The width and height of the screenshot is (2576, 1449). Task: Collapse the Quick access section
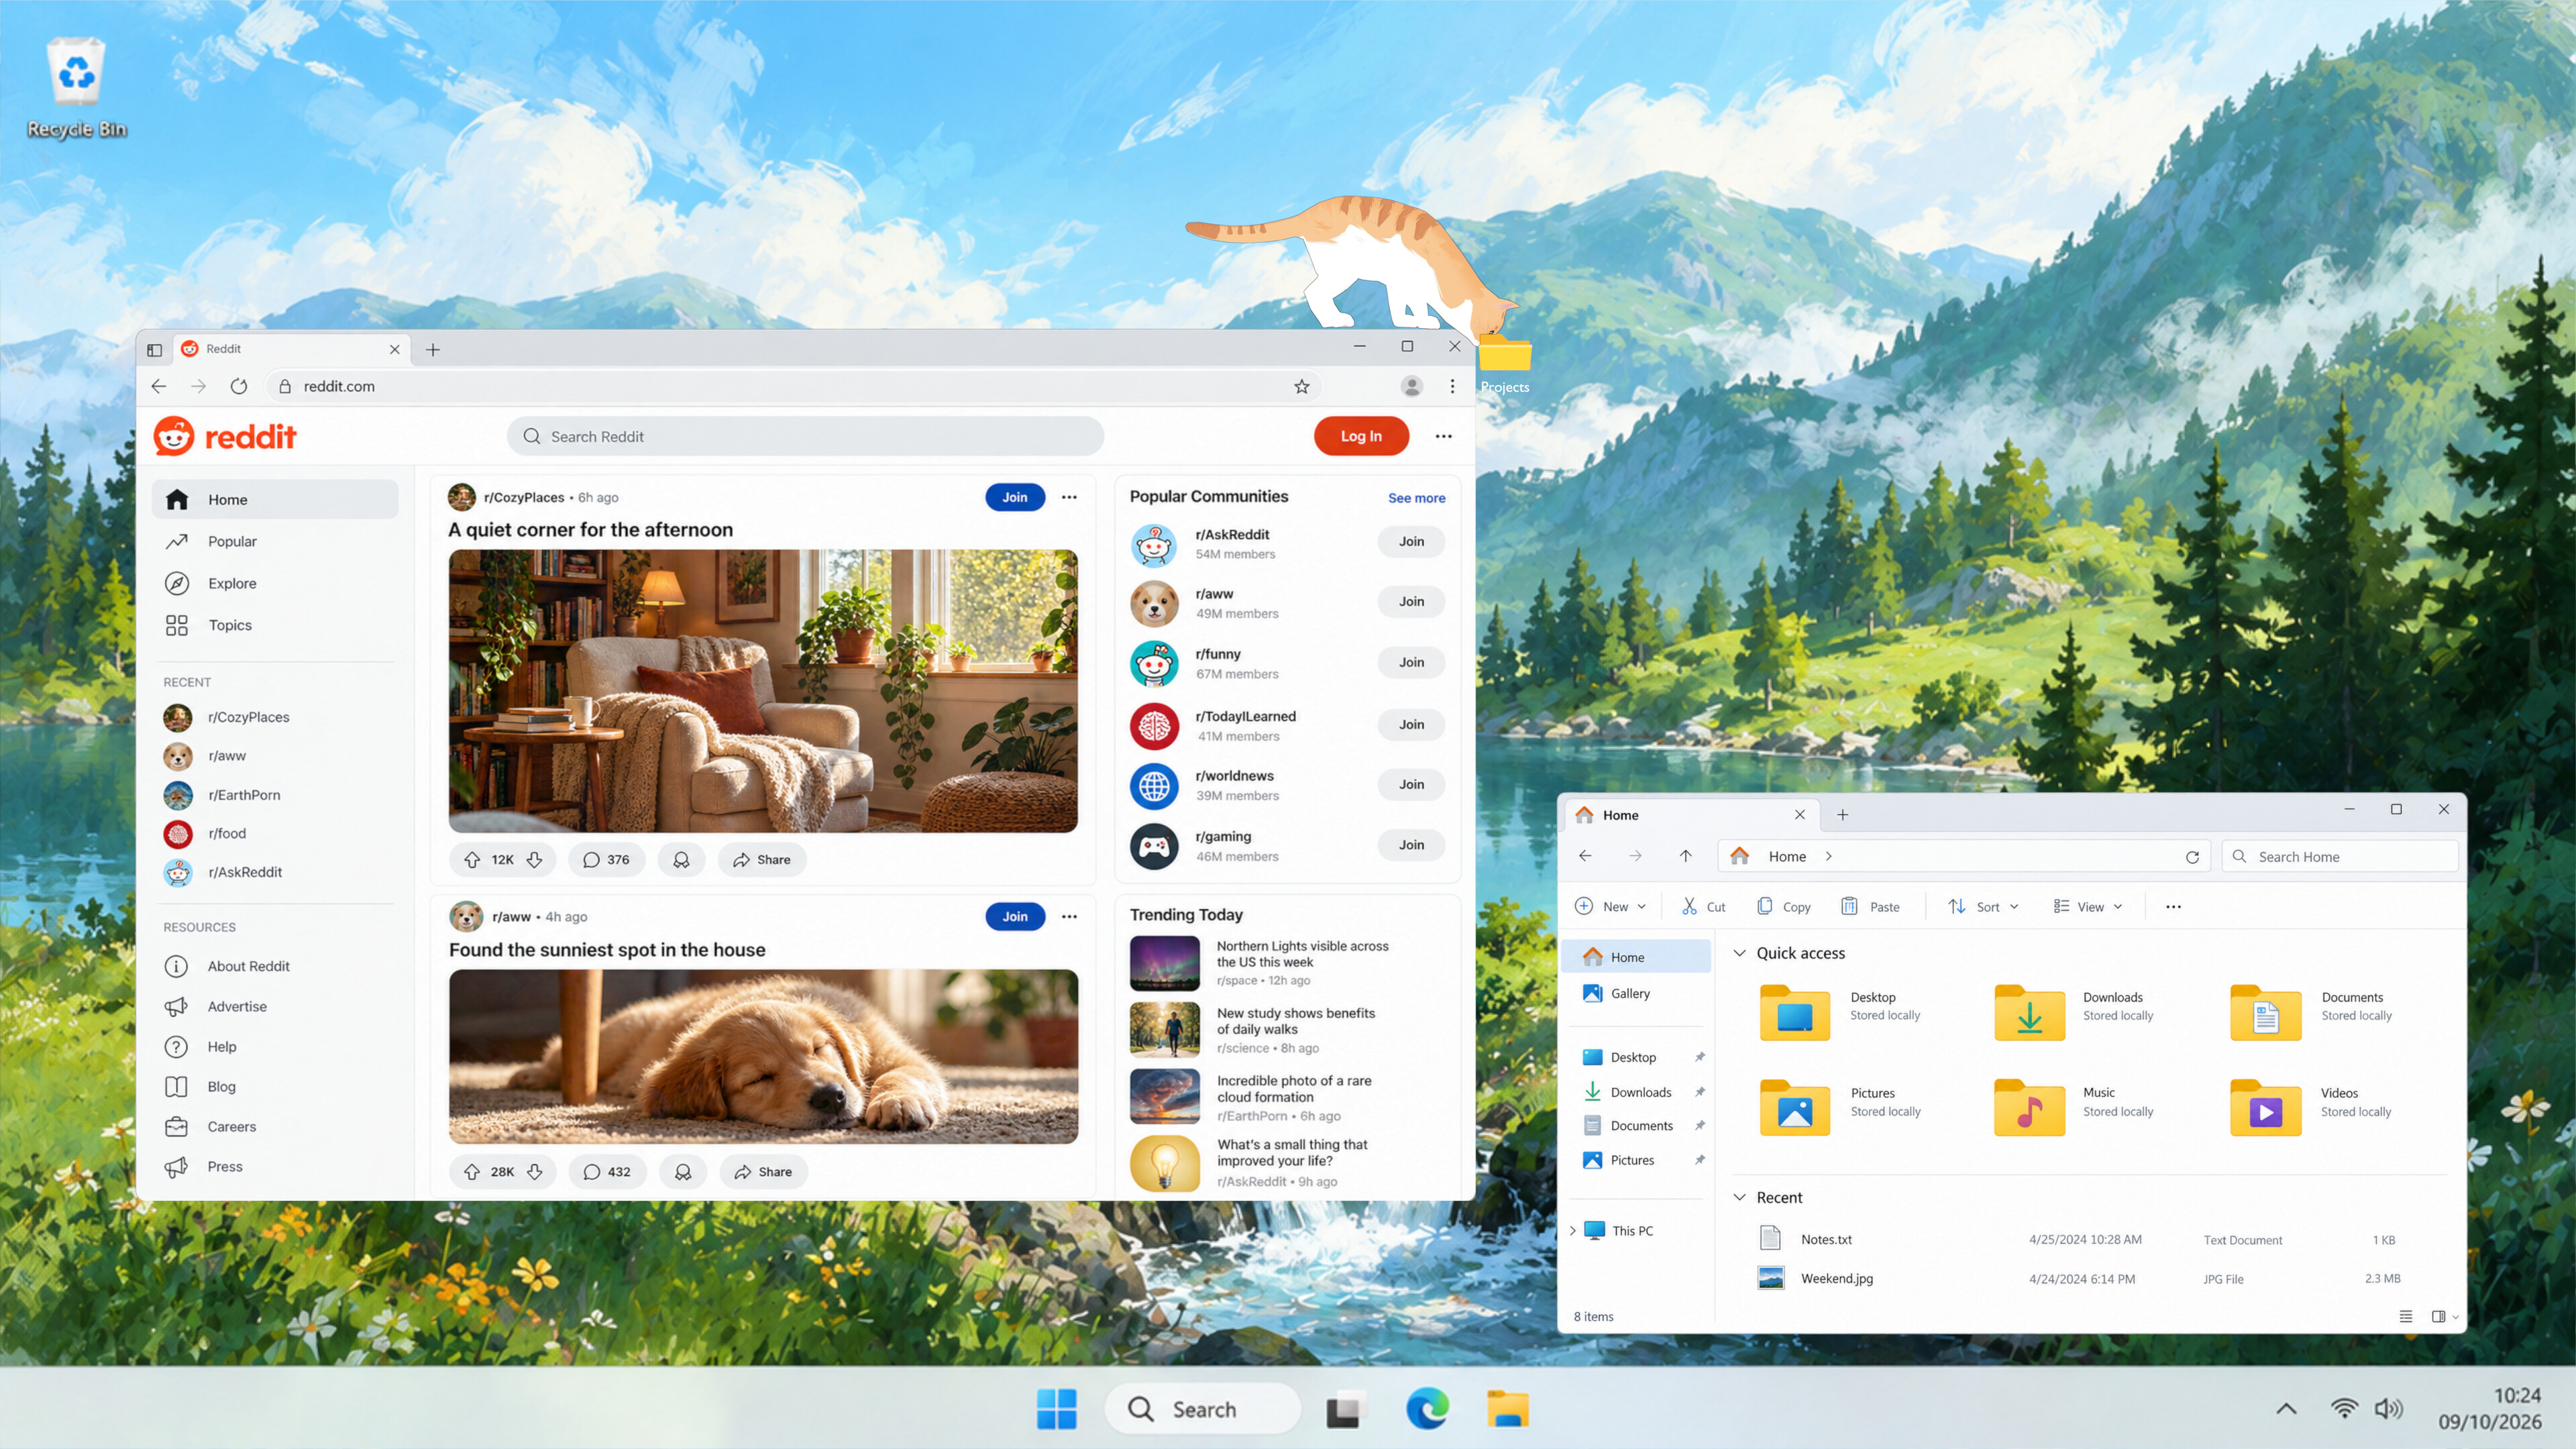1739,953
